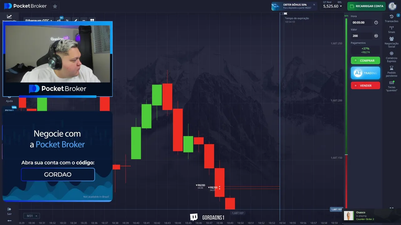This screenshot has width=401, height=225.
Task: Select the drawing brush tool
Action: (75, 20)
